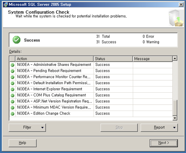Close the SQL Server Setup window
Image resolution: width=186 pixels, height=153 pixels.
(181, 5)
